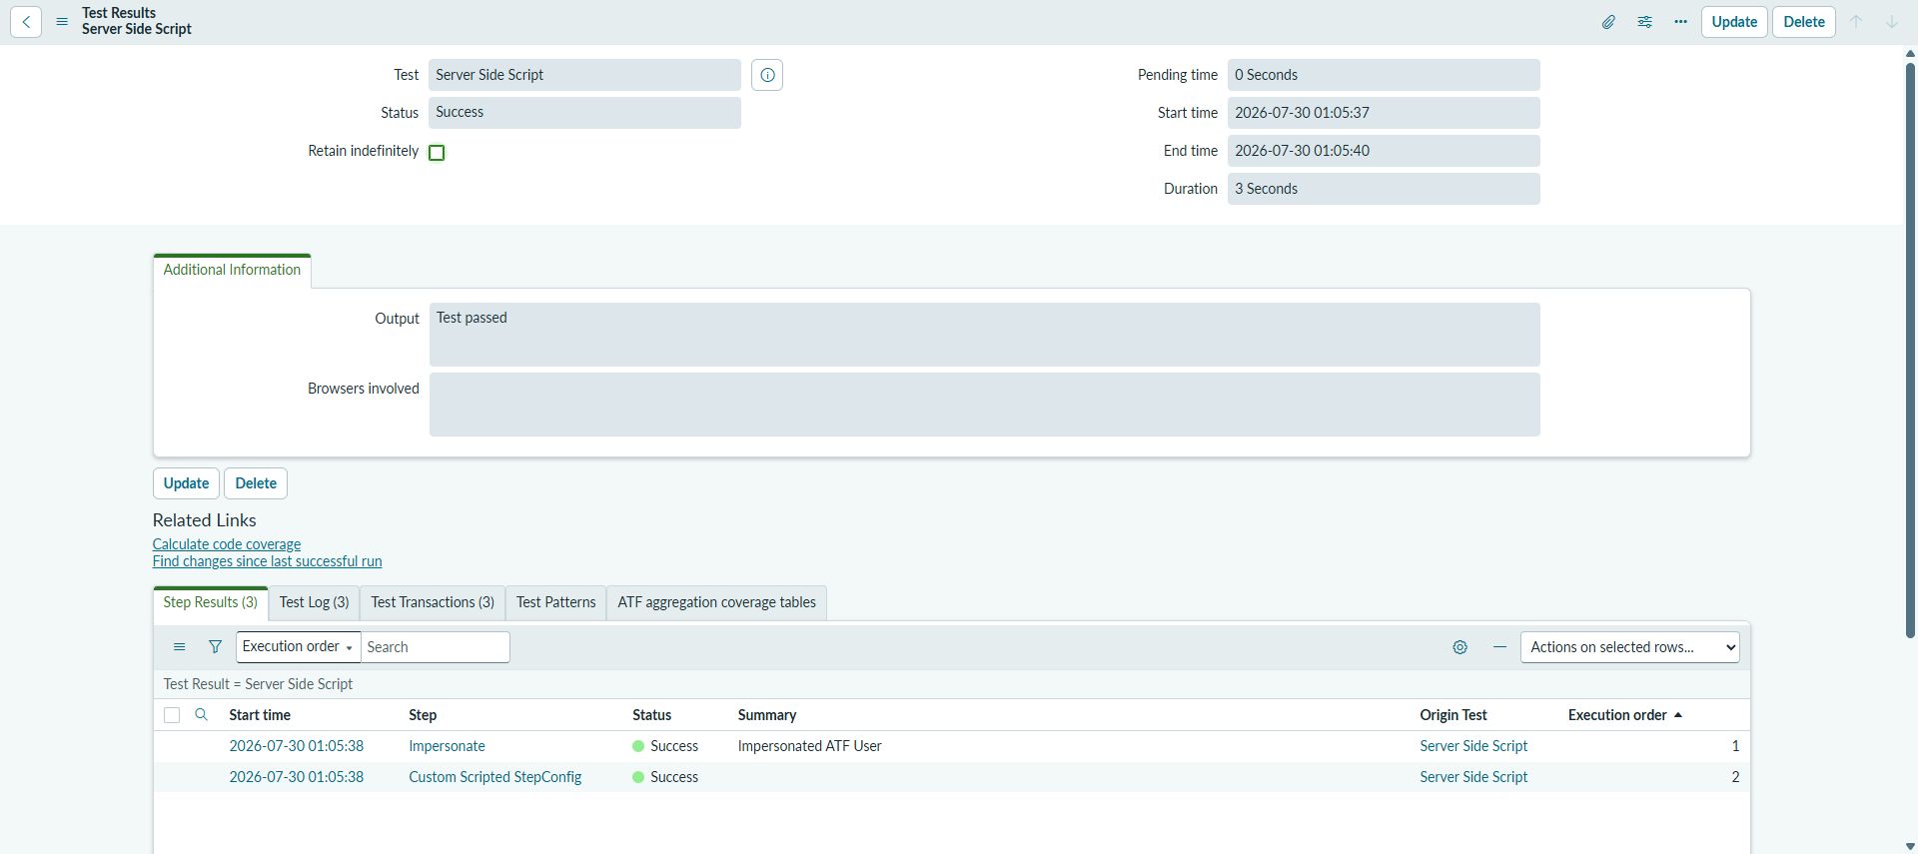This screenshot has height=854, width=1918.
Task: Click the Test Result = Server Side Script breadcrumb
Action: [x=258, y=684]
